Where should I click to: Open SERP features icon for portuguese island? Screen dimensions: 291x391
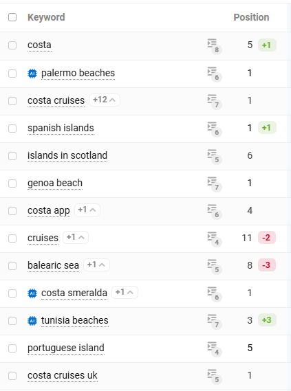click(x=215, y=348)
